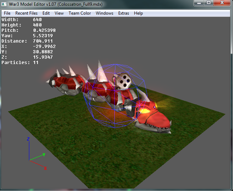This screenshot has height=191, width=233.
Task: Click the Particles count 11
Action: pyautogui.click(x=36, y=62)
